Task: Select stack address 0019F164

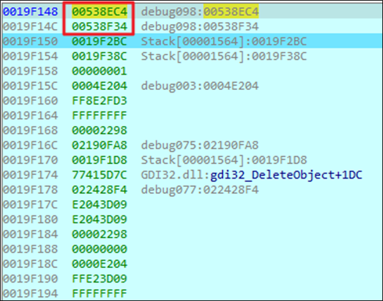Action: tap(30, 115)
